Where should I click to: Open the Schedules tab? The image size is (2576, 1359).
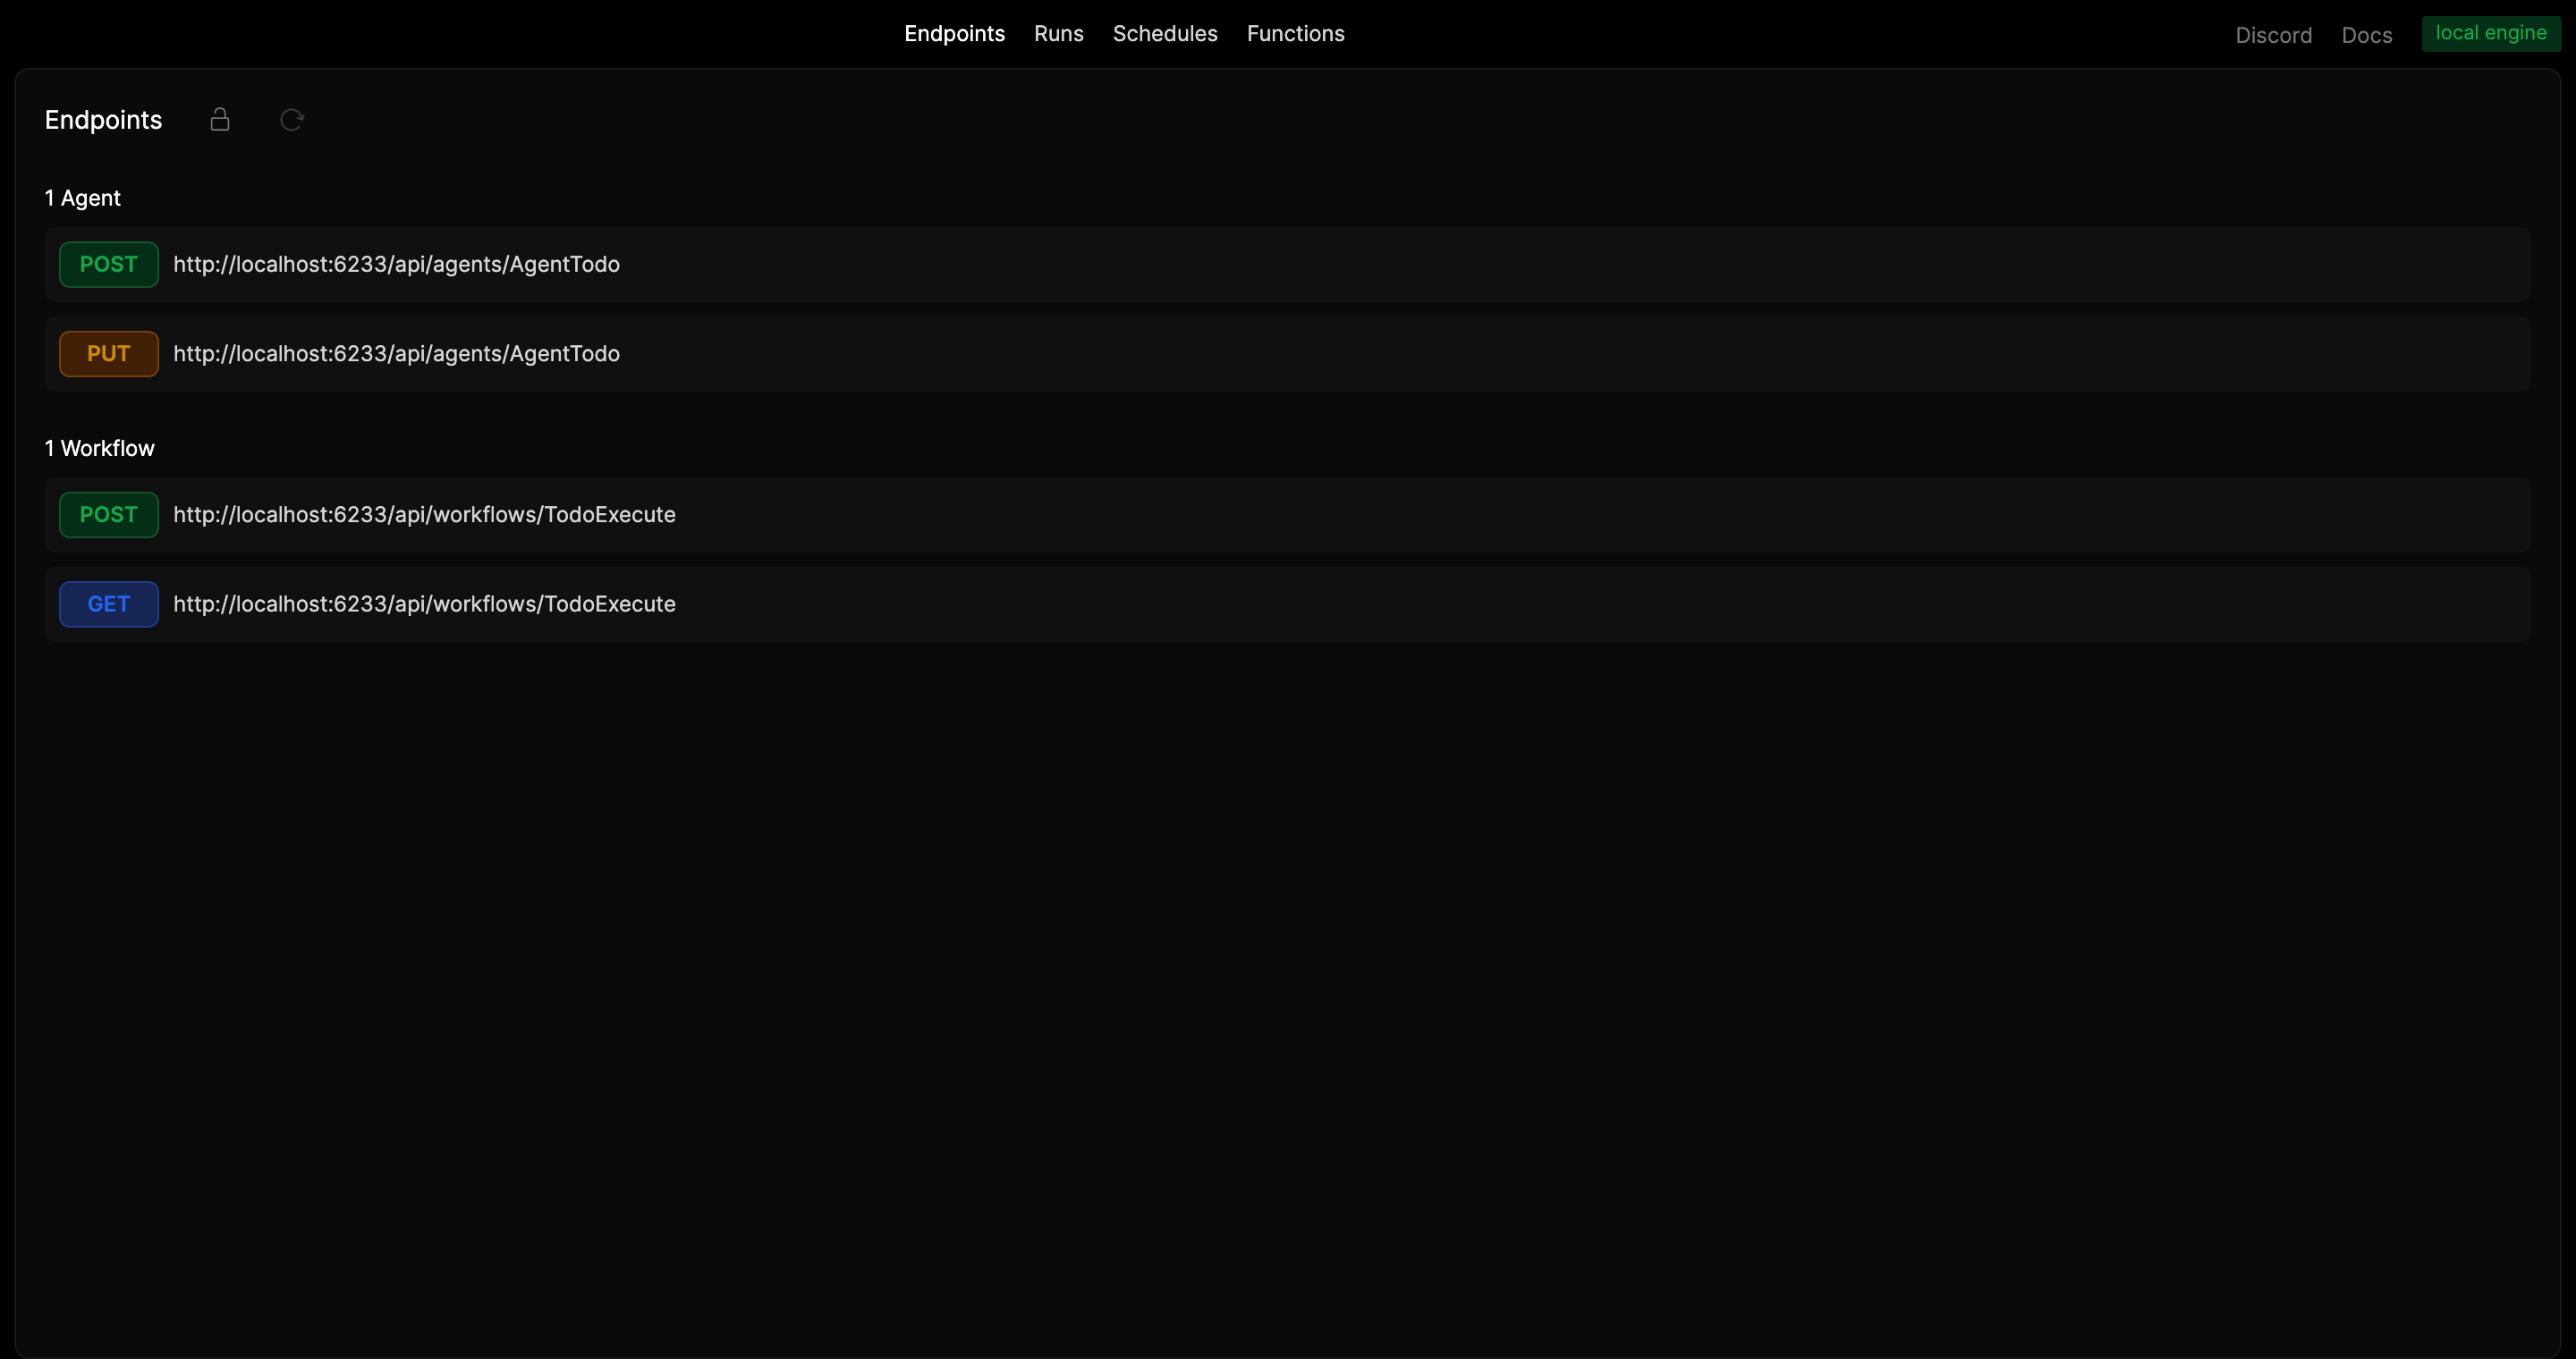coord(1165,34)
